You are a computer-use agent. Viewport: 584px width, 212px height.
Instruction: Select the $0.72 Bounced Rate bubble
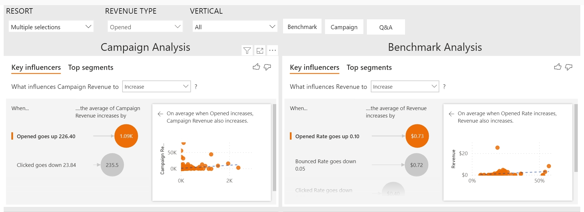click(416, 165)
